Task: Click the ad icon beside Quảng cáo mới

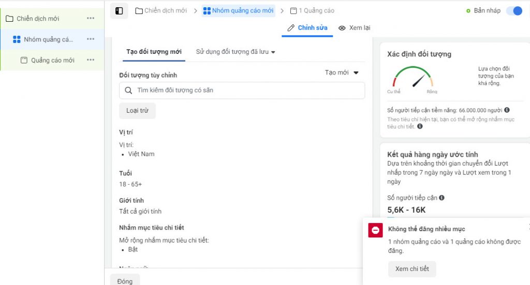Action: (x=24, y=60)
